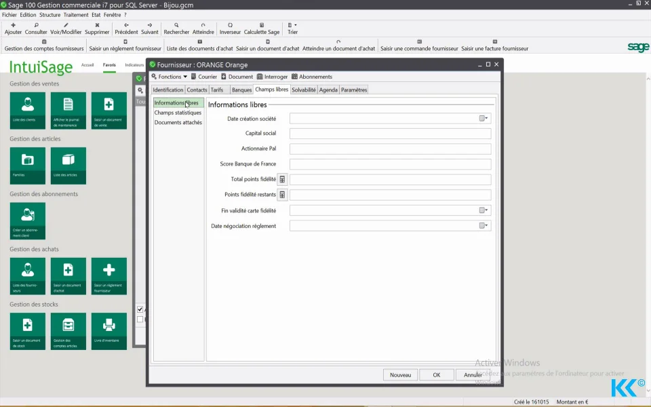The height and width of the screenshot is (407, 651).
Task: Open Saisir un document de stock tile
Action: click(x=28, y=332)
